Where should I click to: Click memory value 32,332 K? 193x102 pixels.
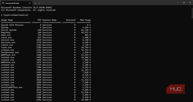click(86, 50)
